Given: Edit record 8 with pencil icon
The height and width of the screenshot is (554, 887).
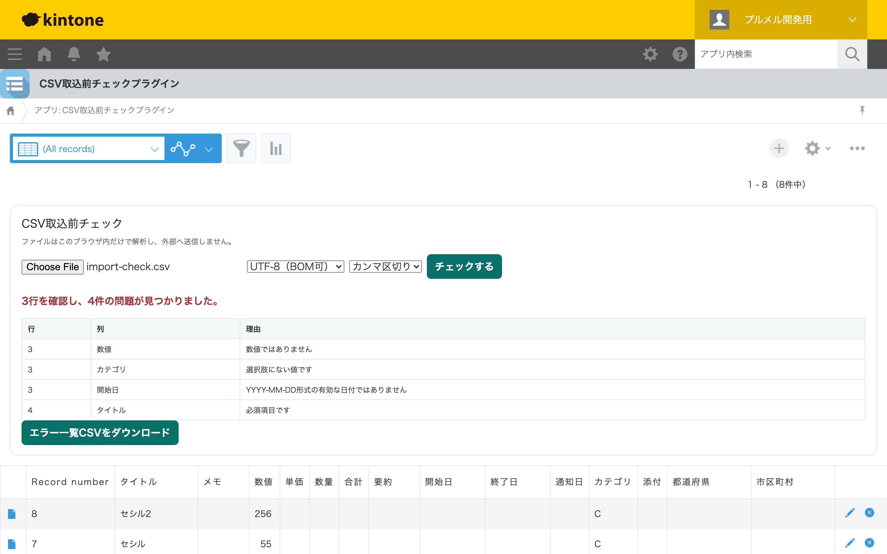Looking at the screenshot, I should (850, 513).
